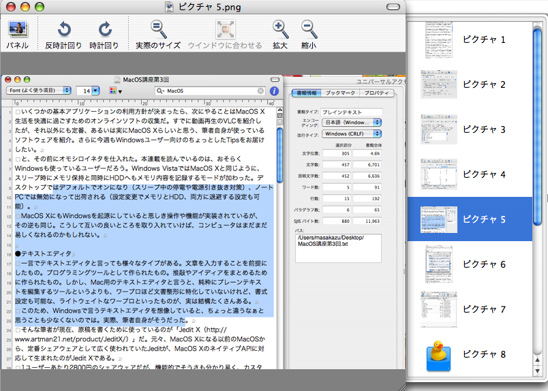Open Font (よく使う項目) popup in Jedit window
Viewport: 548px width, 391px height.
(x=38, y=91)
